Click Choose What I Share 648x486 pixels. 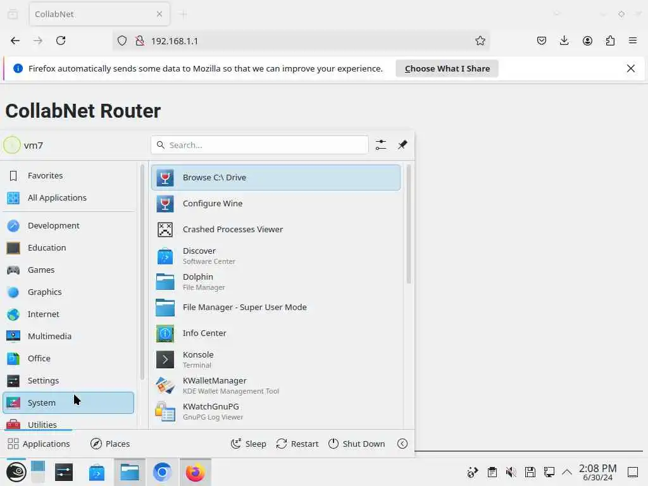tap(447, 68)
